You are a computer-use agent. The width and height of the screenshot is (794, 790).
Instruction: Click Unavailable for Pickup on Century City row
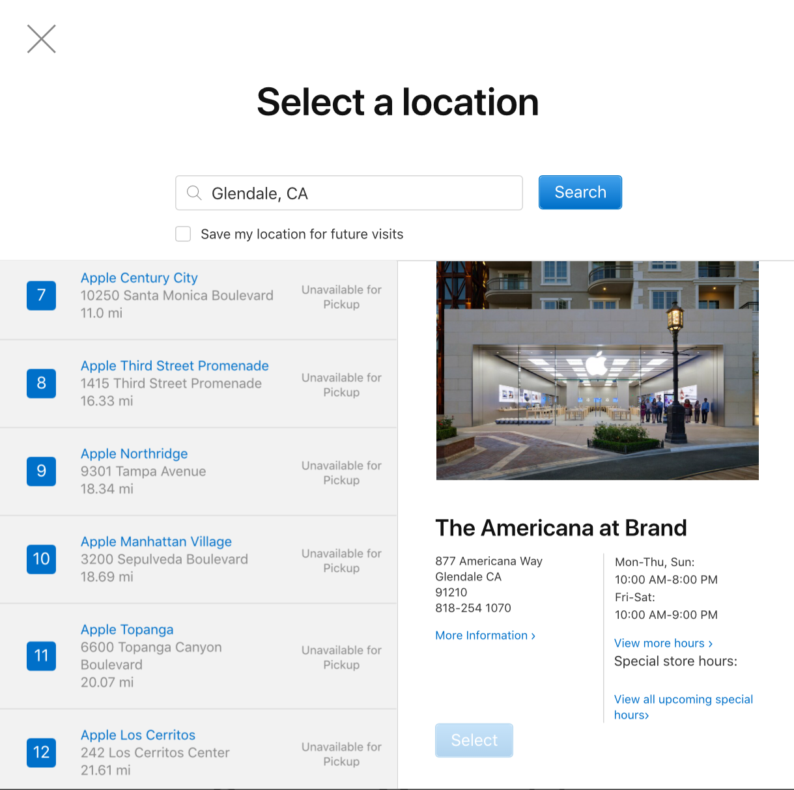pos(341,297)
